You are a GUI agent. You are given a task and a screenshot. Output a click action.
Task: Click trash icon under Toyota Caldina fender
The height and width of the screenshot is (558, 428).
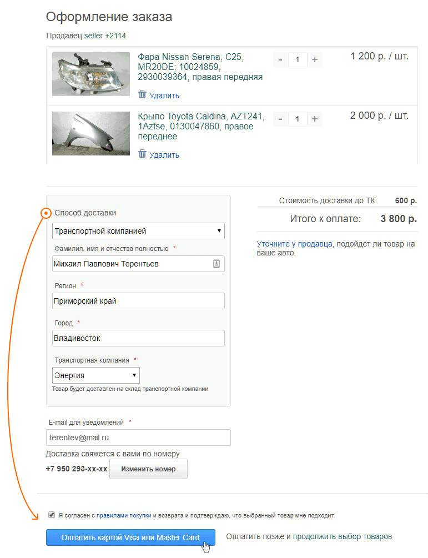pos(142,154)
